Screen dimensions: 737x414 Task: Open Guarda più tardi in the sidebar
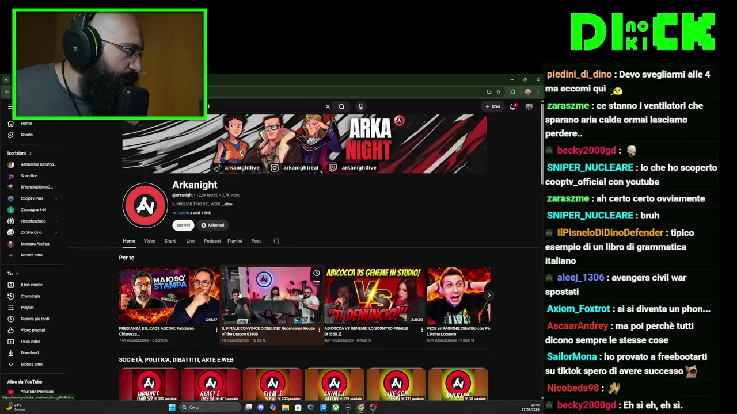[35, 319]
